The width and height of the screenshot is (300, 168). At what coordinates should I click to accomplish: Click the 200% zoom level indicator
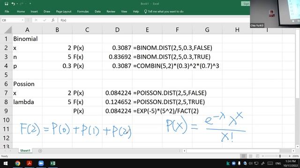296,156
